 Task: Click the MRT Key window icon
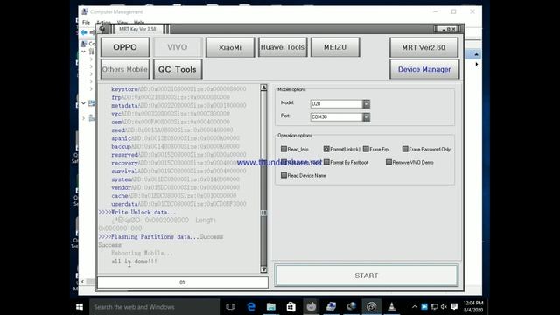click(x=102, y=29)
